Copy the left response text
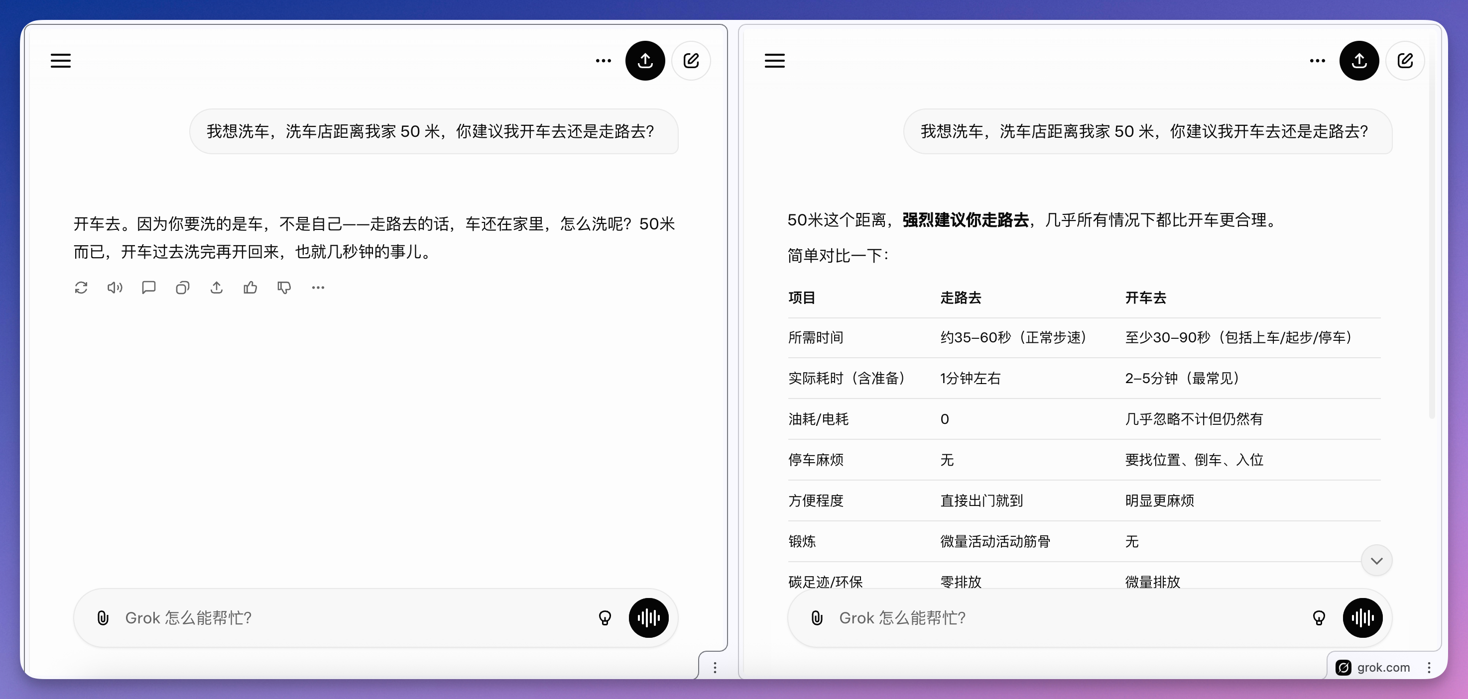The height and width of the screenshot is (699, 1468). 182,288
